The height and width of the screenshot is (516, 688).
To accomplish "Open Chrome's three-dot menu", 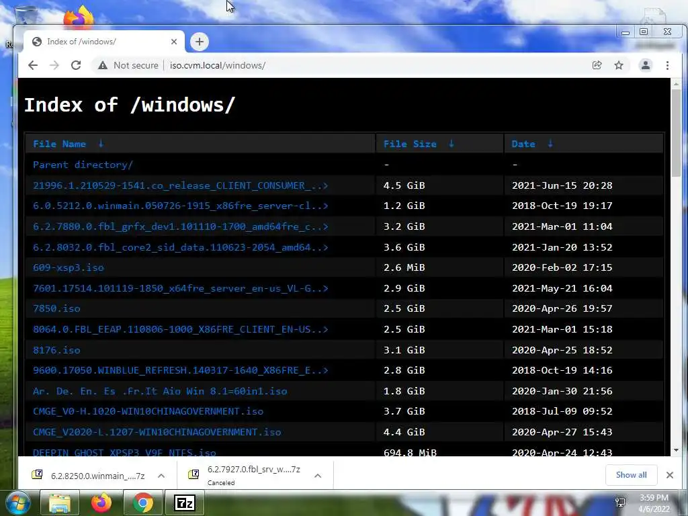I will click(667, 65).
